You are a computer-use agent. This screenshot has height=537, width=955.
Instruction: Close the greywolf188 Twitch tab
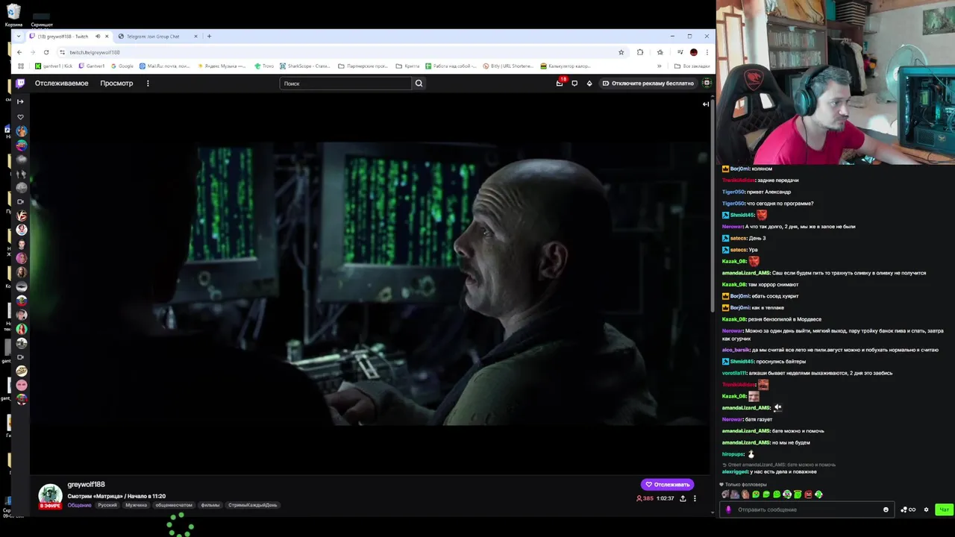point(107,37)
